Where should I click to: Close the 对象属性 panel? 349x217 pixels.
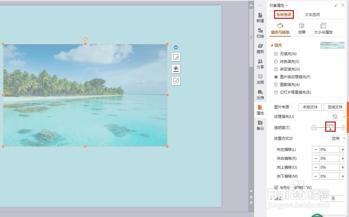coord(343,5)
